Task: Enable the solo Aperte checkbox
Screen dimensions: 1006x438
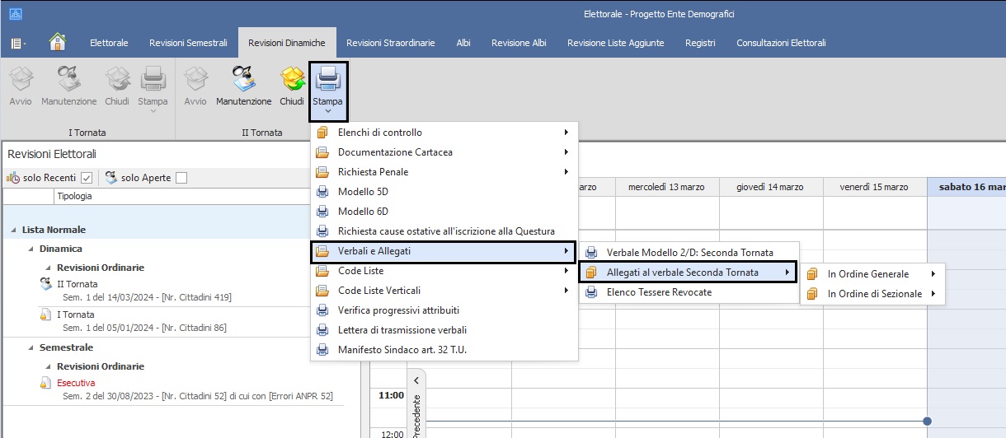Action: click(181, 178)
